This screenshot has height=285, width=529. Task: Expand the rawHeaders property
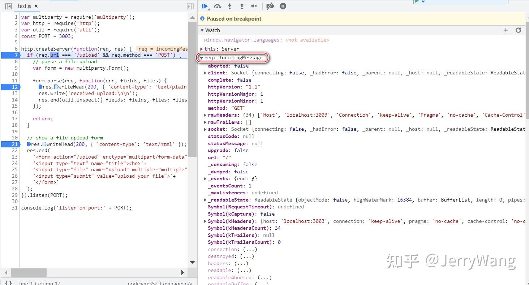pyautogui.click(x=205, y=115)
